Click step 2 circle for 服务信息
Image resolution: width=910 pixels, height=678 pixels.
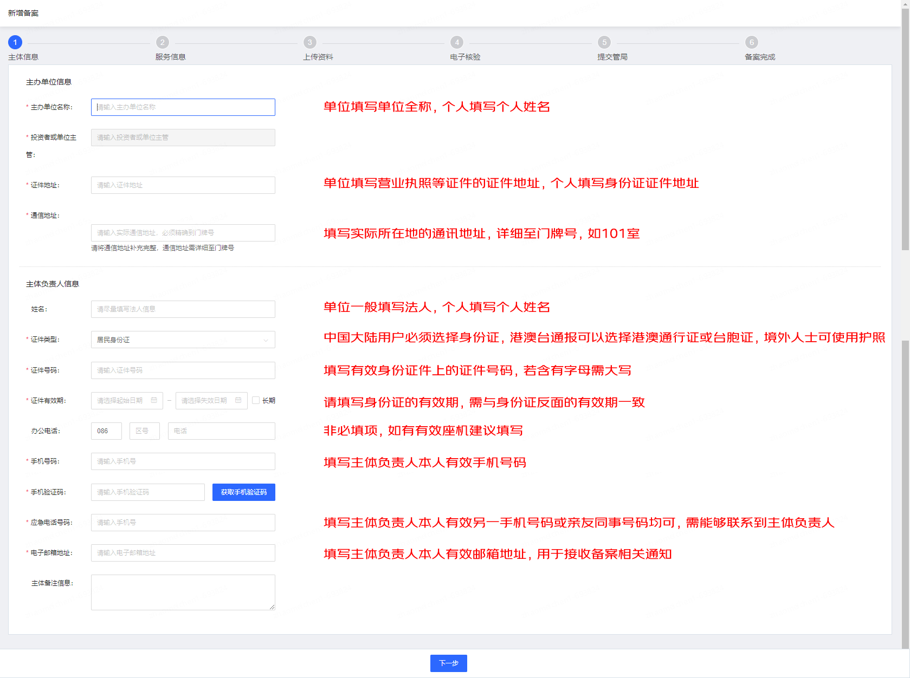tap(163, 42)
